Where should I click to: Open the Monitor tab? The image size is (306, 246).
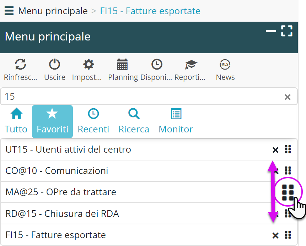(176, 121)
